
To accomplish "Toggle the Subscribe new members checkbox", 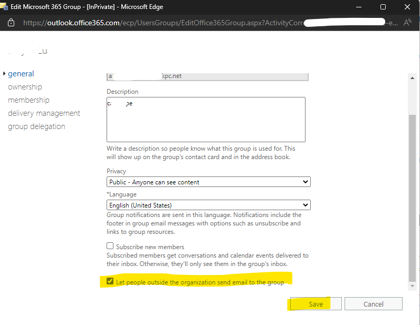I will (x=110, y=246).
